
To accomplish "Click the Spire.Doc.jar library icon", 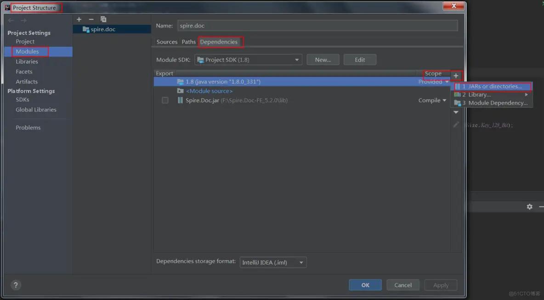I will pyautogui.click(x=180, y=100).
